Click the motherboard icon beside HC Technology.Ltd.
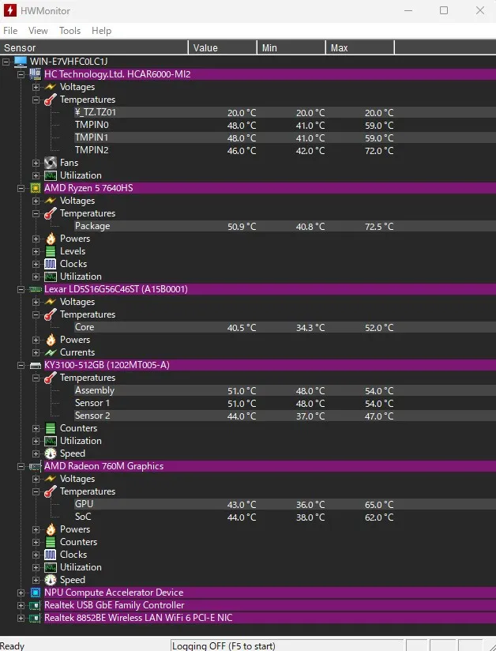The image size is (496, 651). tap(36, 74)
